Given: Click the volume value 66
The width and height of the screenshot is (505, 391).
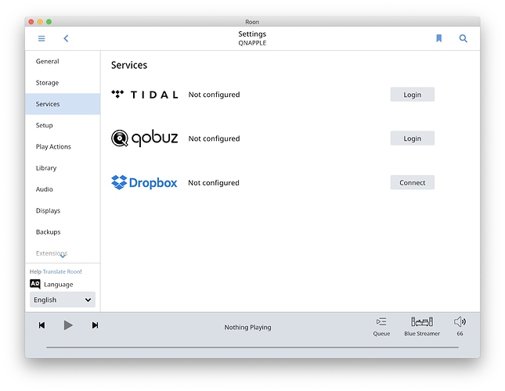Looking at the screenshot, I should (x=460, y=333).
